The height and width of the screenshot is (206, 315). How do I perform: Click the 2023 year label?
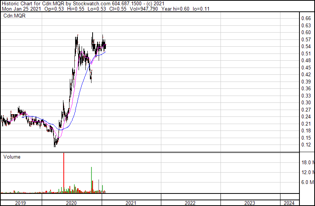click(250, 203)
